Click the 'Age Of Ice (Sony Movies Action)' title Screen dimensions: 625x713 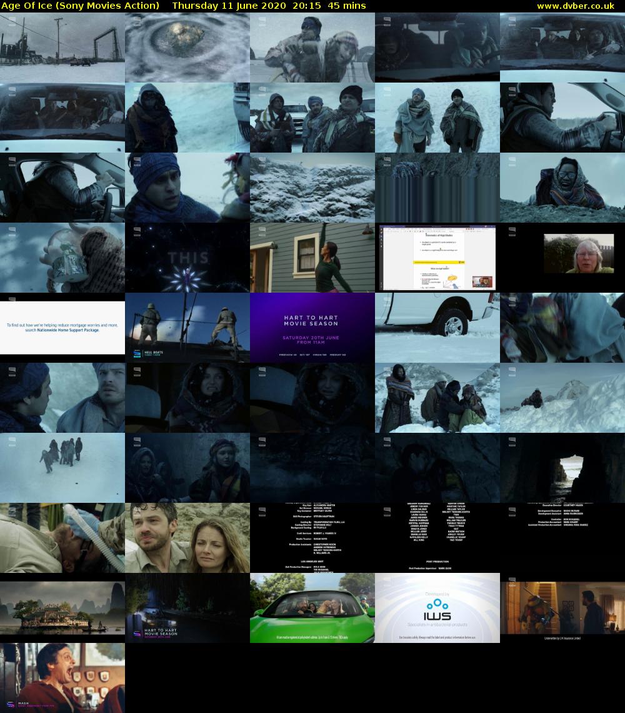coord(80,6)
